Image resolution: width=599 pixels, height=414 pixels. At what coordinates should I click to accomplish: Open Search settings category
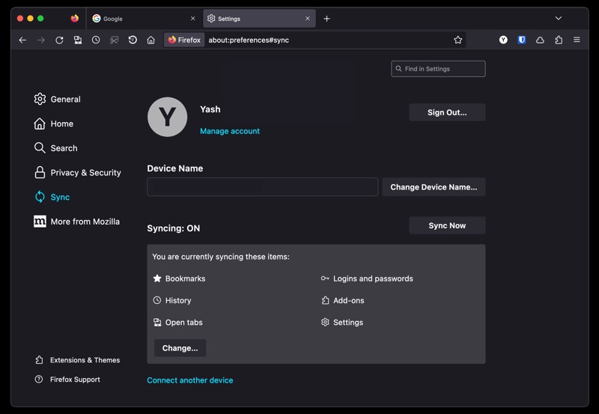pyautogui.click(x=55, y=148)
